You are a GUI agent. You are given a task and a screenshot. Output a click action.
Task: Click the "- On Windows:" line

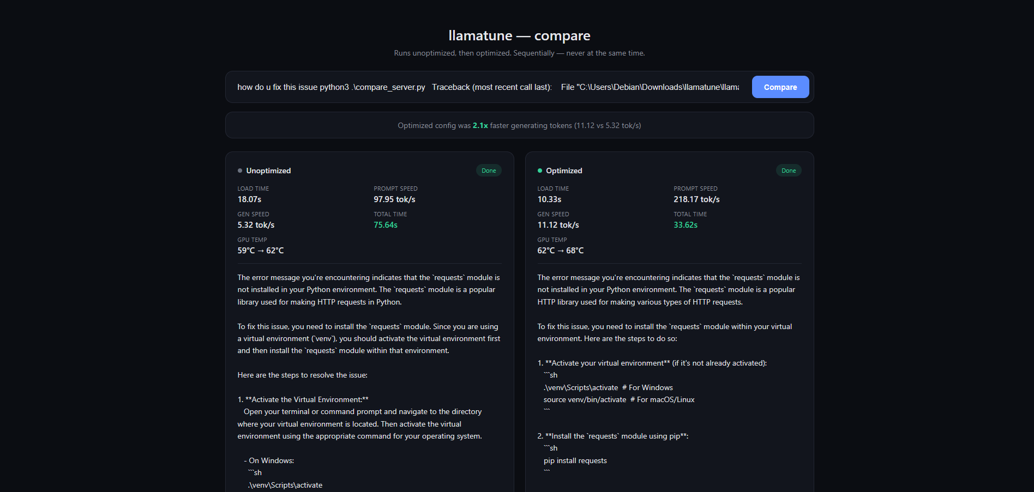pyautogui.click(x=269, y=460)
